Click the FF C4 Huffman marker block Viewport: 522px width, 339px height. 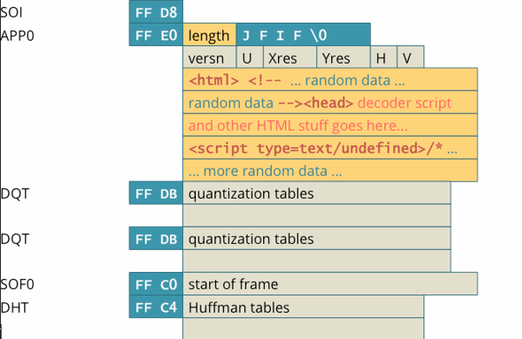[156, 307]
